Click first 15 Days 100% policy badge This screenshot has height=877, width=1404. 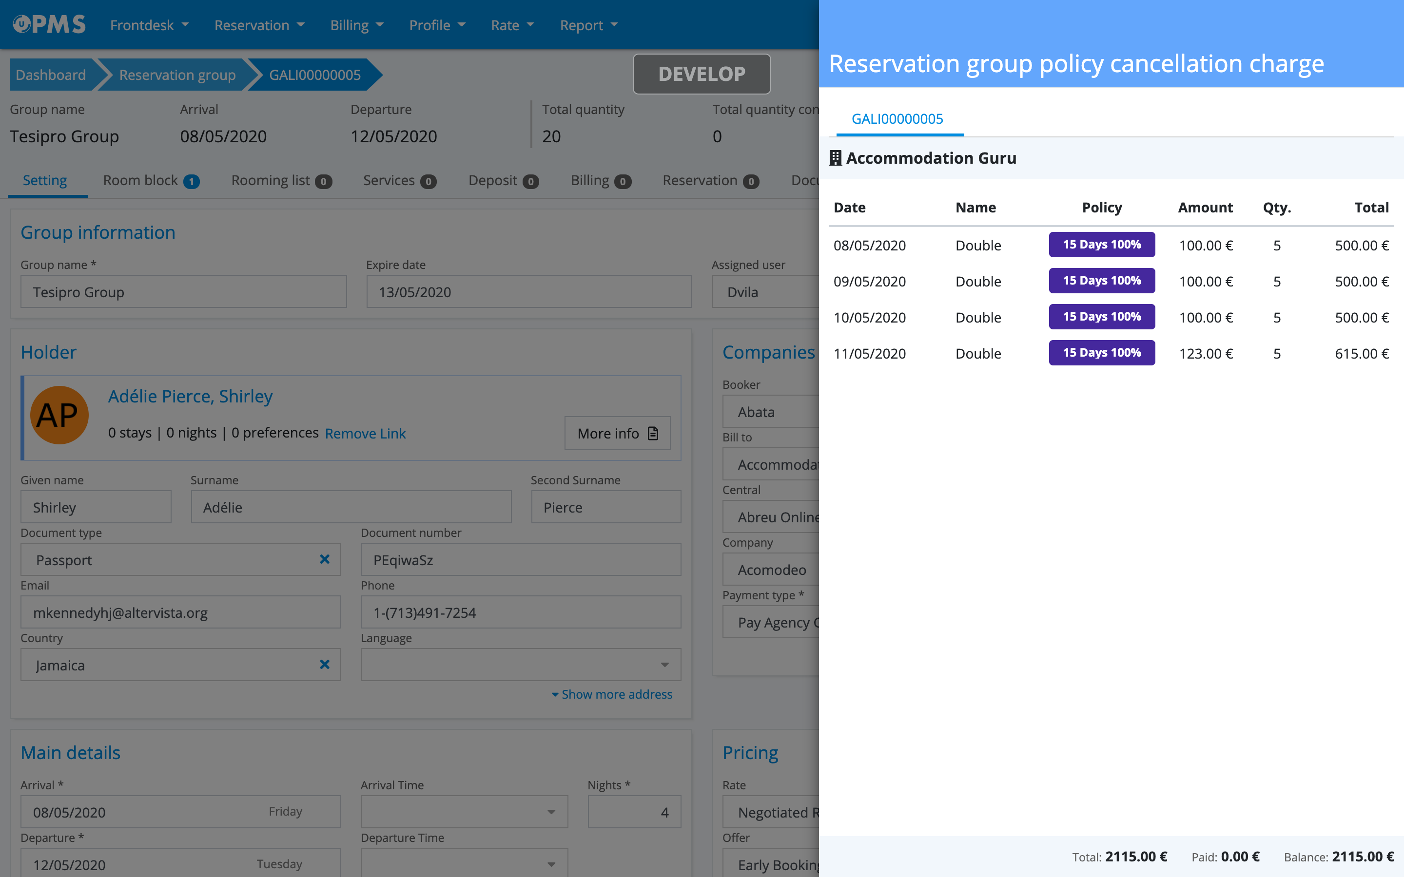1101,245
